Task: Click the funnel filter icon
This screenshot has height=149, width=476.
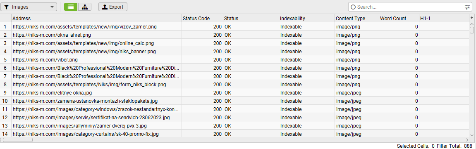Action: [x=6, y=7]
